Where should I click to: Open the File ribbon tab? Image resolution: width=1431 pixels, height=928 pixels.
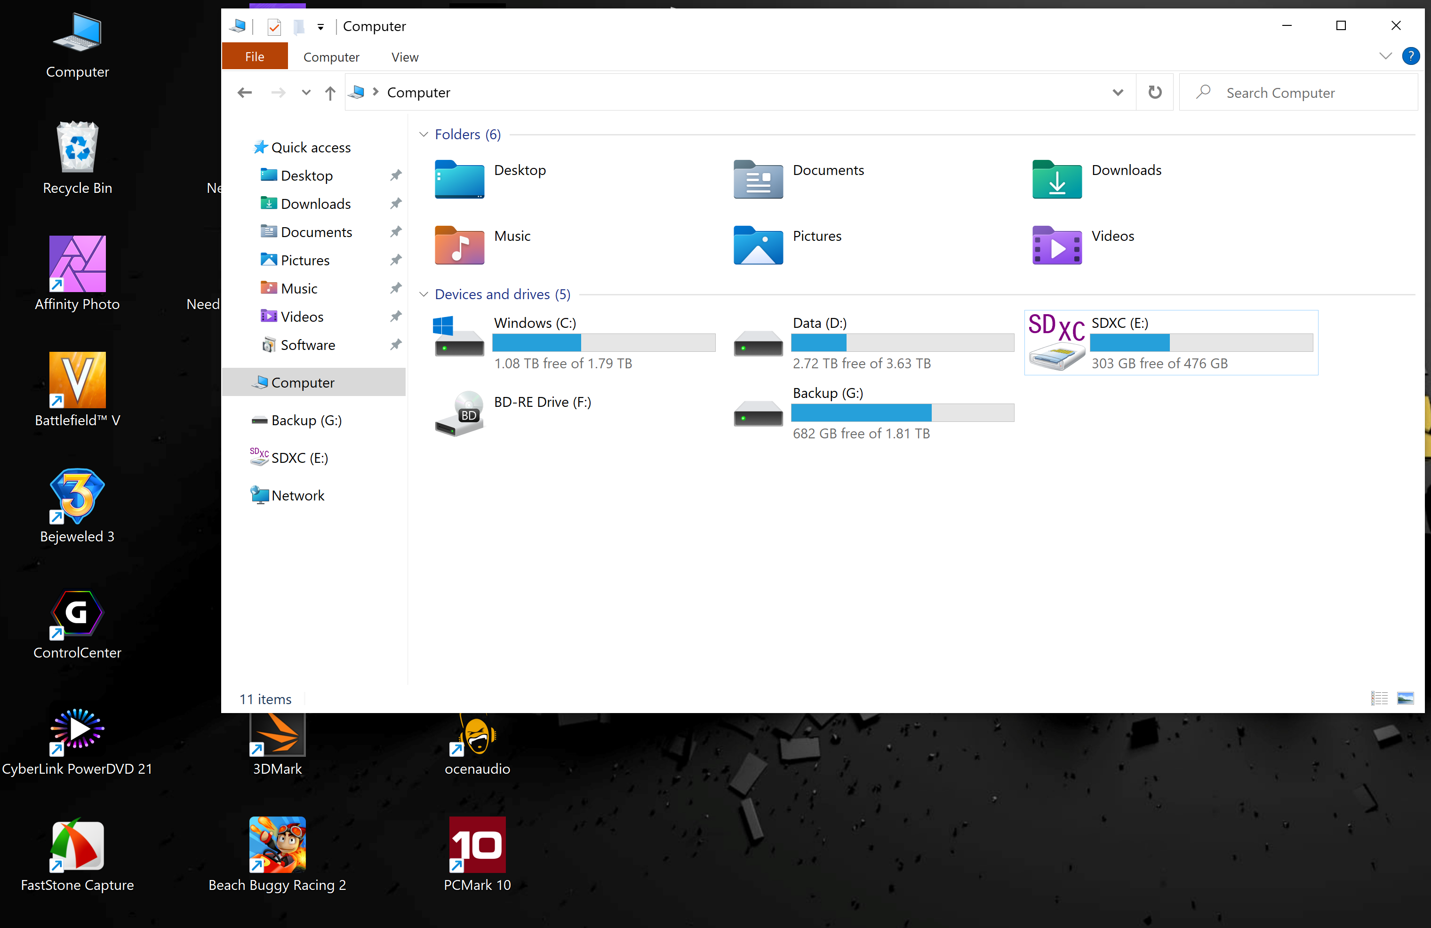[x=254, y=57]
